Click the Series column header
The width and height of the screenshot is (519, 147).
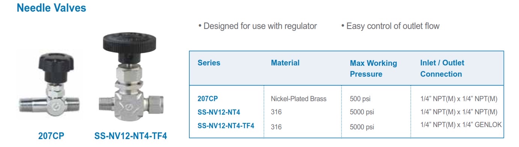tap(209, 63)
